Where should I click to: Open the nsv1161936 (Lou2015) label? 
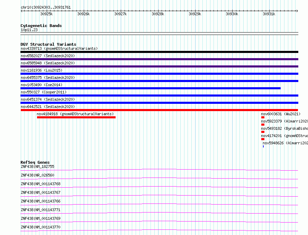[x=42, y=70]
